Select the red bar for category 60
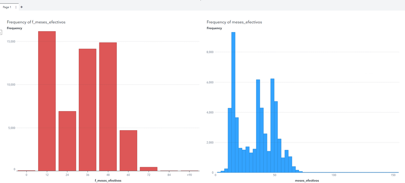Screen dimensions: 405x183 click(x=128, y=150)
